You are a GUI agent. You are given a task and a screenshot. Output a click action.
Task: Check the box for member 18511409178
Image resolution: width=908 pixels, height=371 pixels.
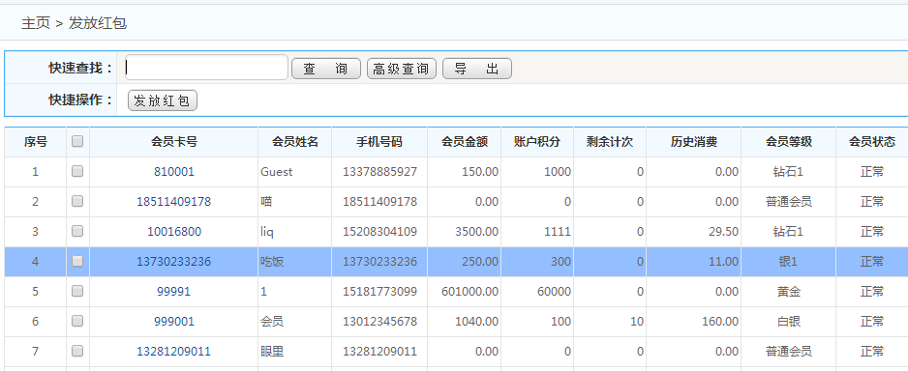(x=77, y=201)
